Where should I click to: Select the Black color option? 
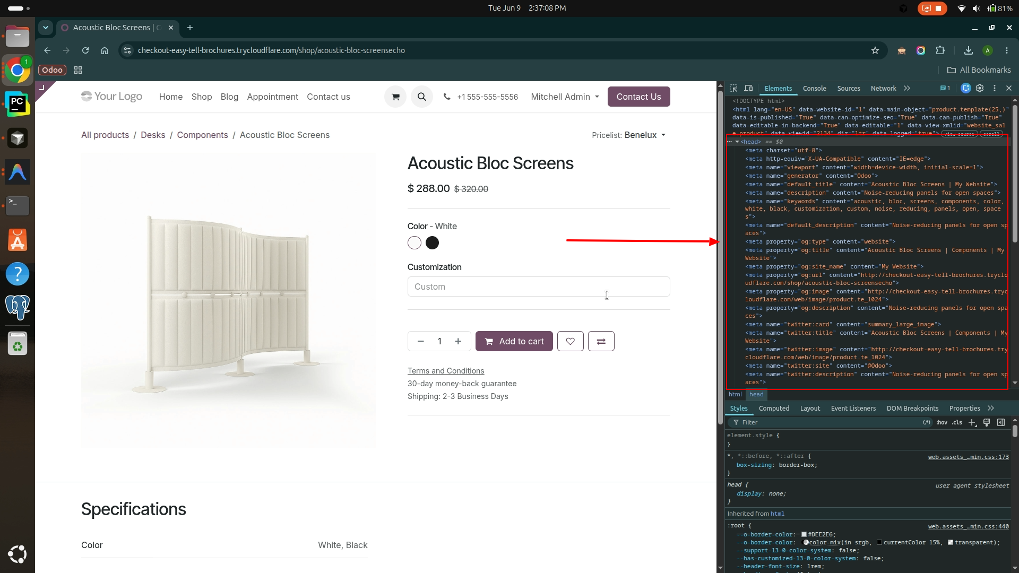pos(433,243)
